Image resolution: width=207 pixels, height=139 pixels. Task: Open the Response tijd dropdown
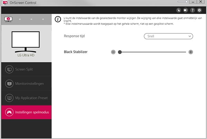[168, 36]
